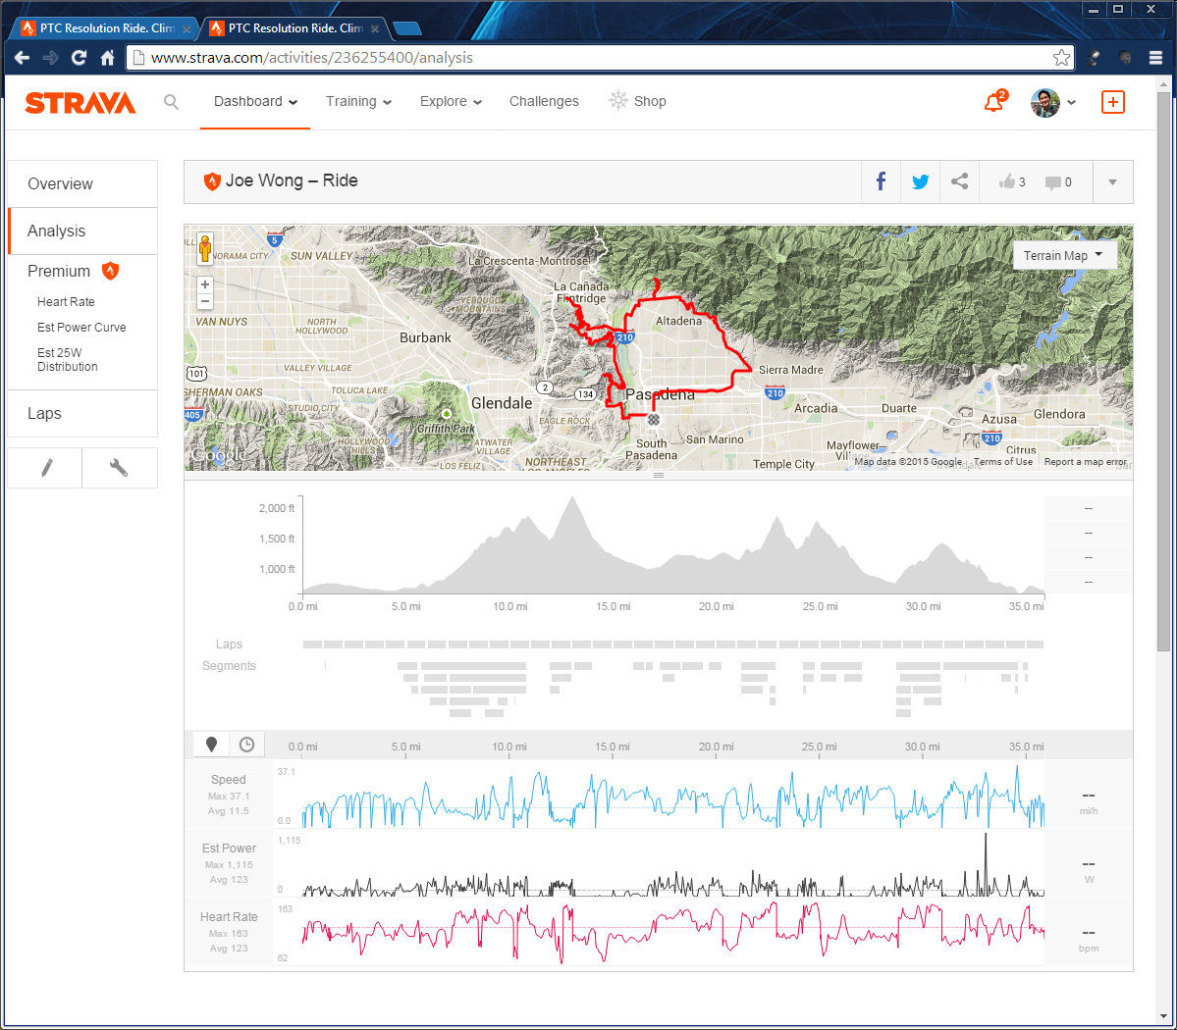Open the notifications bell icon

pos(993,102)
